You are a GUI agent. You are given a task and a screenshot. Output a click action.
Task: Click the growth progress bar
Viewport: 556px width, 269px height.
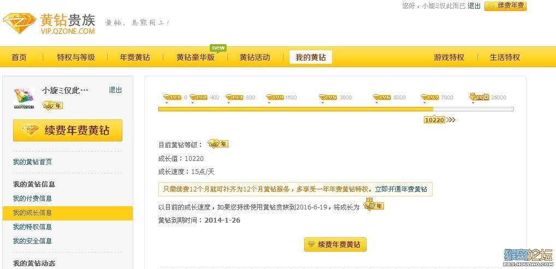(336, 109)
